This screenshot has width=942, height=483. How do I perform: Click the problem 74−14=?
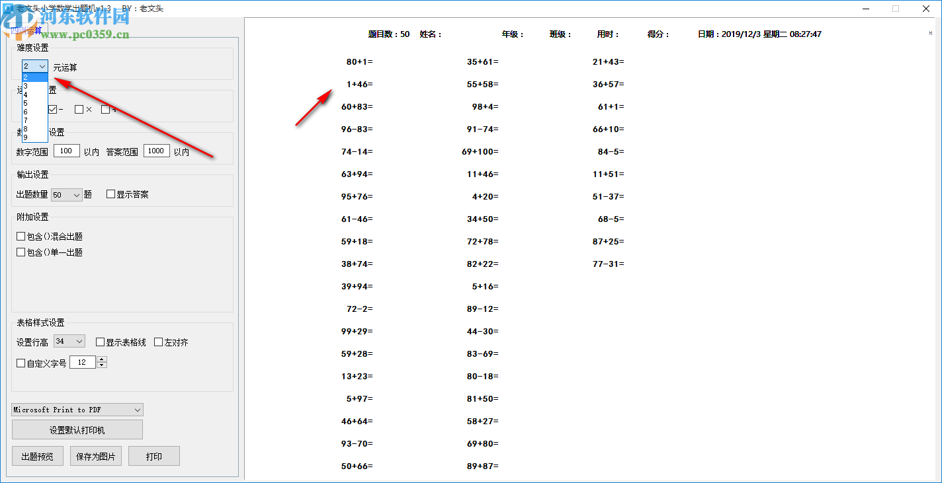pos(357,151)
